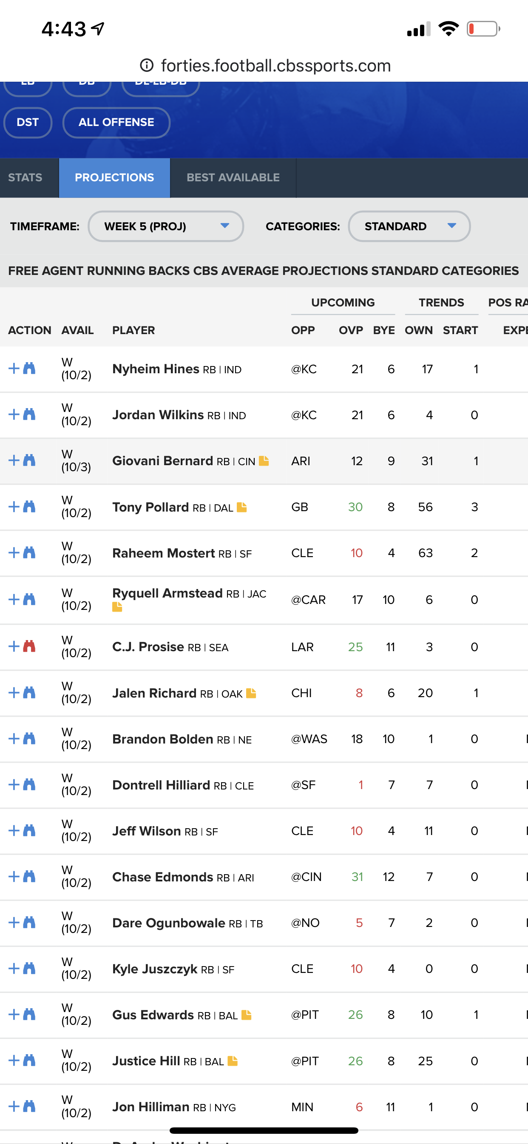Open Giovani Bernard's news note icon
This screenshot has height=1144, width=528.
[x=264, y=460]
